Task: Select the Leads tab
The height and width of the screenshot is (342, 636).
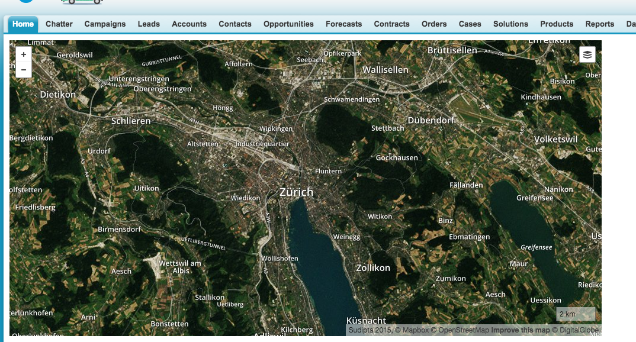Action: pos(149,24)
